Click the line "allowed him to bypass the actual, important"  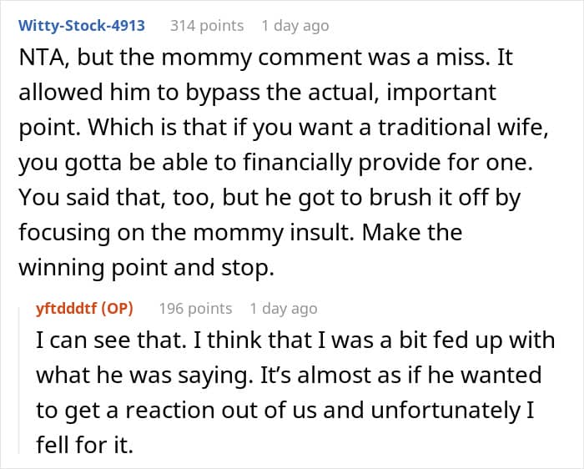point(255,92)
